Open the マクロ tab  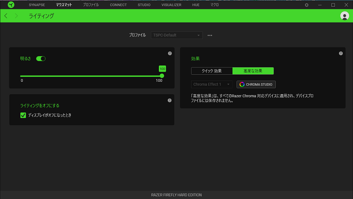(214, 5)
